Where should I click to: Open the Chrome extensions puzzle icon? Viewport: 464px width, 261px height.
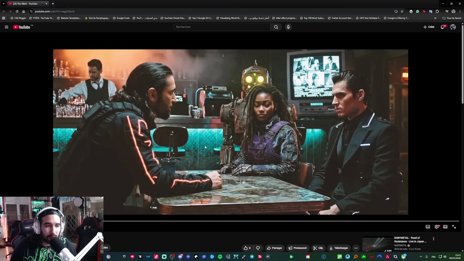[x=437, y=11]
